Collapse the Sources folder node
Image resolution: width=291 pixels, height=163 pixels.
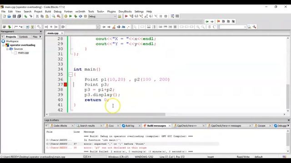[x=7, y=49]
